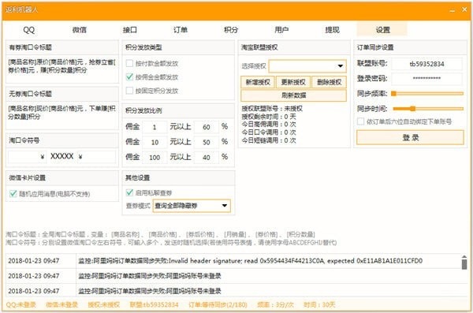Click status bar 授权:未授权

point(104,305)
